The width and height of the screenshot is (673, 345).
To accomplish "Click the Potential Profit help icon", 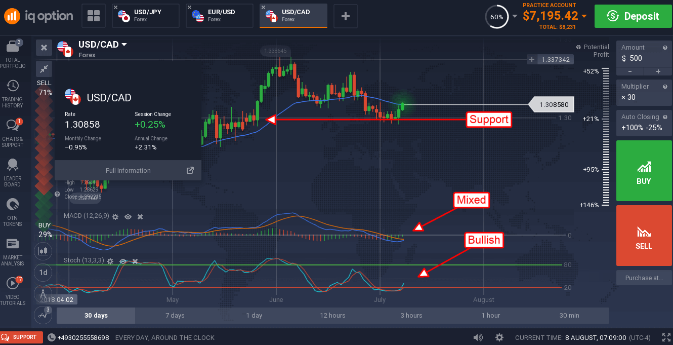I will pos(579,47).
